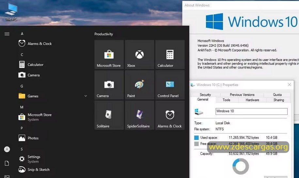This screenshot has height=178, width=299.
Task: Click About Windows title bar
Action: [241, 5]
